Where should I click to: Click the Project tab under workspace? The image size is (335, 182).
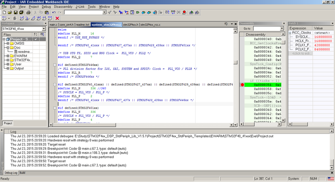[8, 123]
